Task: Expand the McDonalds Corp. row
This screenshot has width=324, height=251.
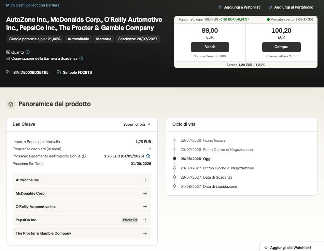Action: coord(82,193)
